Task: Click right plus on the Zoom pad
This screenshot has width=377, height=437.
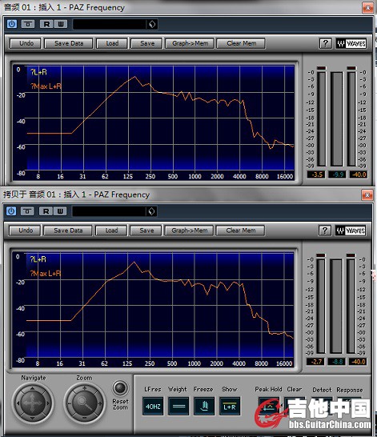Action: (100, 403)
